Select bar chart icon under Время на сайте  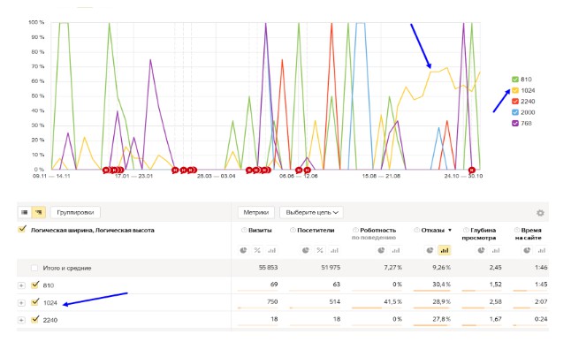tap(542, 250)
